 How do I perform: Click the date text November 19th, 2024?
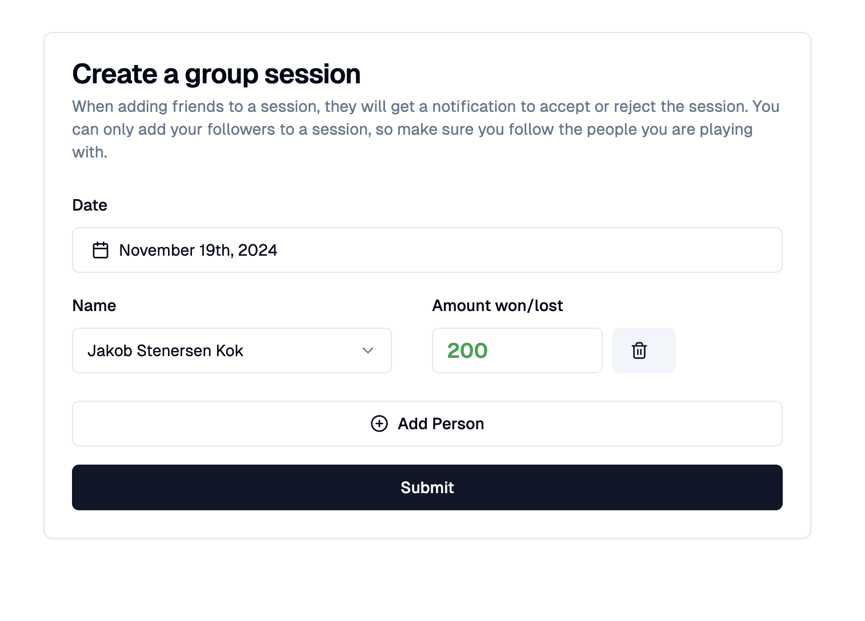tap(198, 250)
